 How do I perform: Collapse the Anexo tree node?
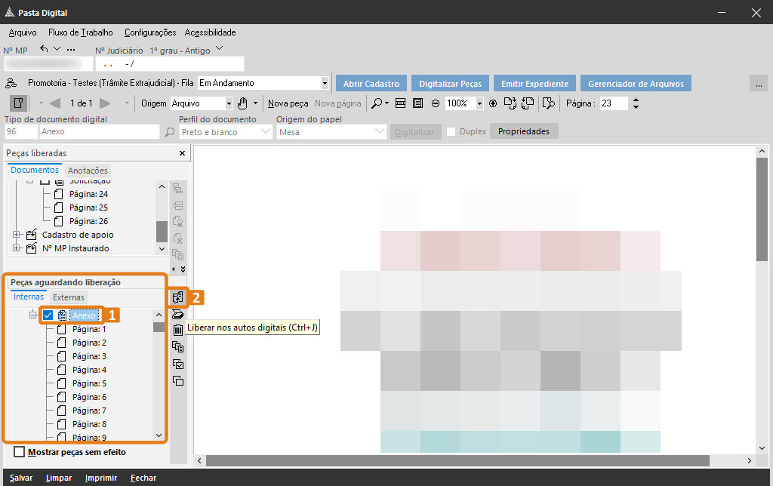32,315
